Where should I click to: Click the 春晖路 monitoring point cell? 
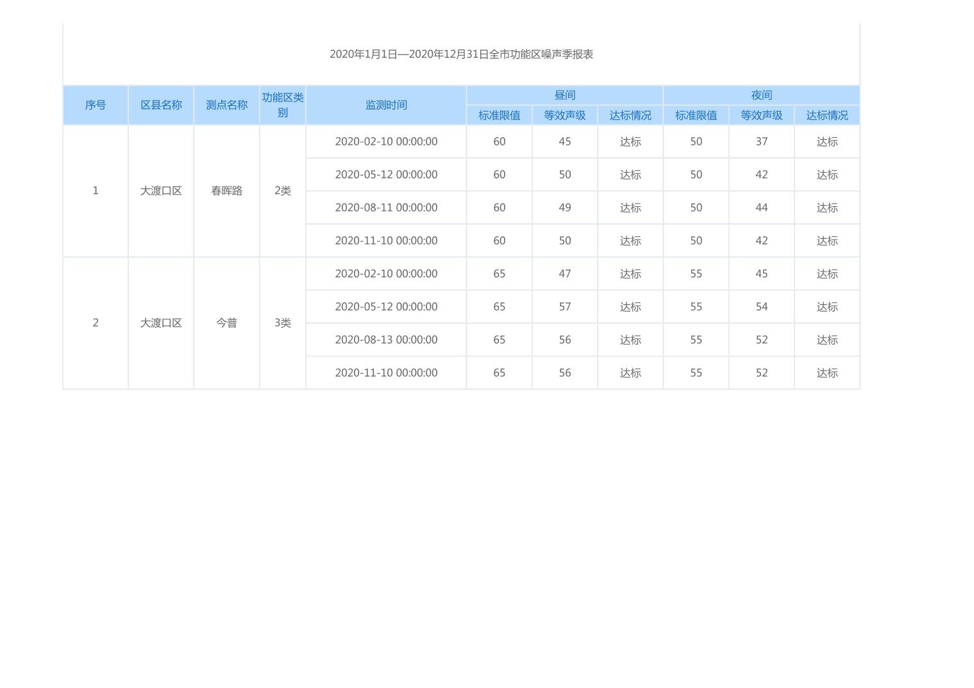point(226,191)
